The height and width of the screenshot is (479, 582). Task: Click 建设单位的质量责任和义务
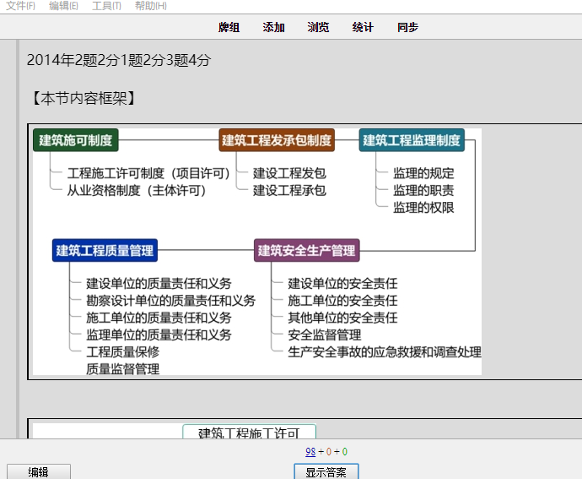click(x=159, y=283)
